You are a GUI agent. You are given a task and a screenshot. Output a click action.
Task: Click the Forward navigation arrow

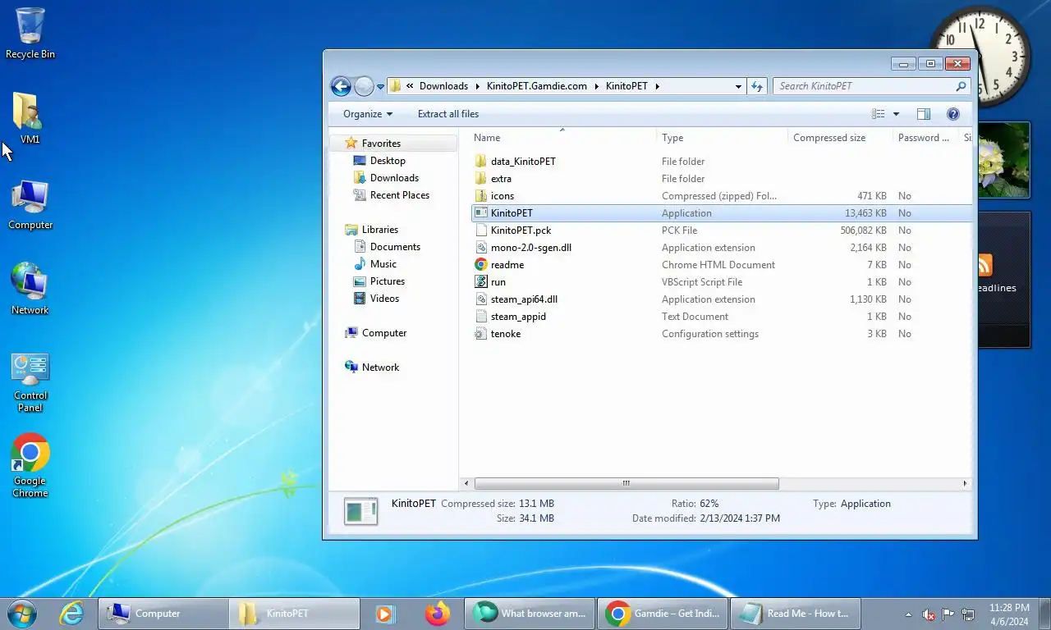(364, 86)
